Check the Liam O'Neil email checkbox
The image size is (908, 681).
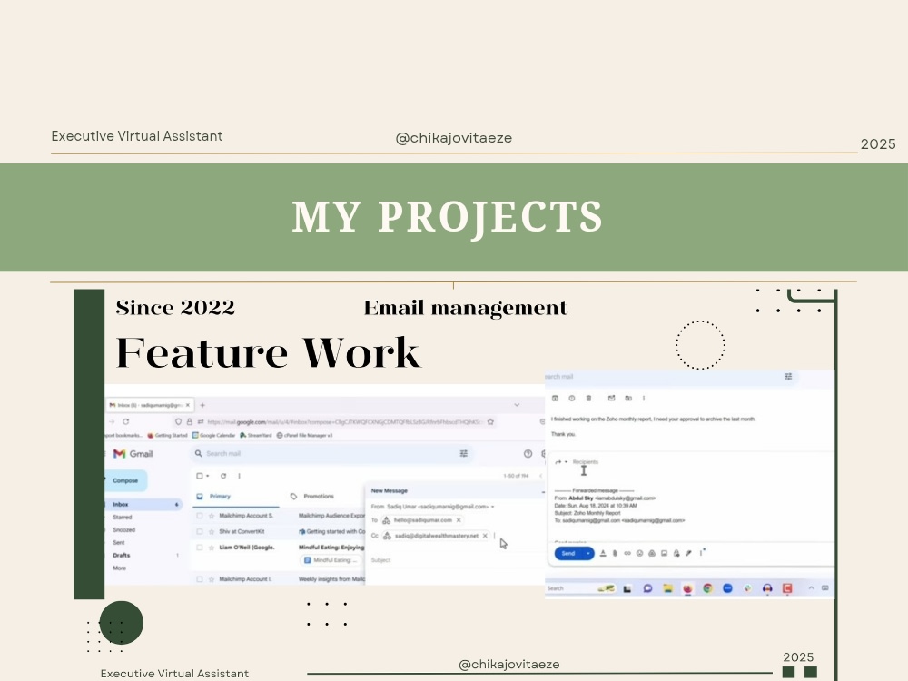coord(200,548)
